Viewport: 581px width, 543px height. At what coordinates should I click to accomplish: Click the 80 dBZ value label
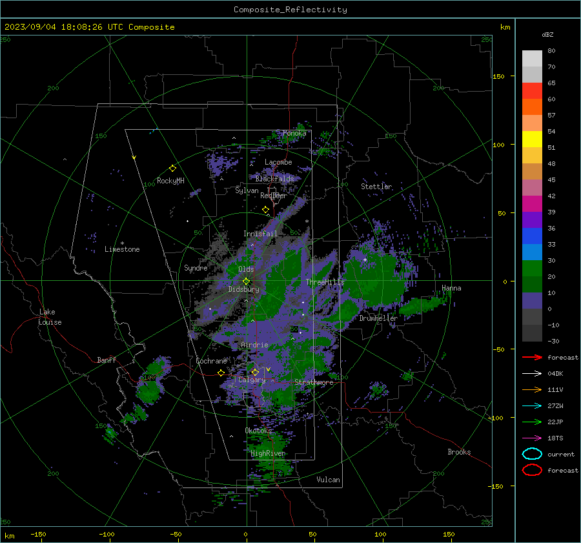[551, 51]
